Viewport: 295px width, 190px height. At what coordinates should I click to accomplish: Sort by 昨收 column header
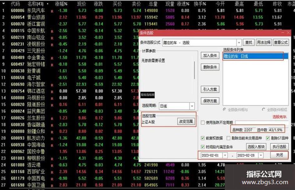point(277,3)
